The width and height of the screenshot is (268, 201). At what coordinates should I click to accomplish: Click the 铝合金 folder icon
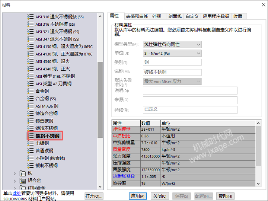tap(23, 181)
